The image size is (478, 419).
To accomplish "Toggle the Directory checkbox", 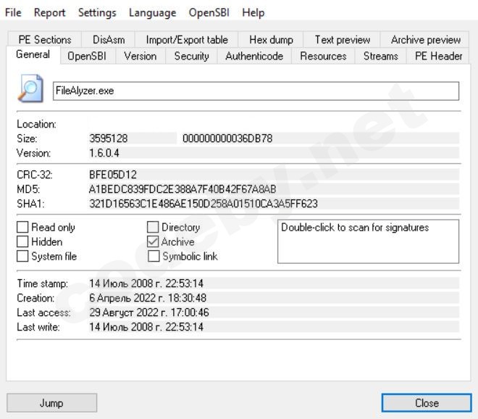I will click(x=153, y=228).
